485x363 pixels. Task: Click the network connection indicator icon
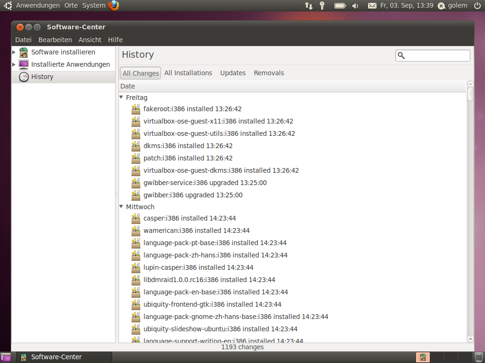coord(309,6)
